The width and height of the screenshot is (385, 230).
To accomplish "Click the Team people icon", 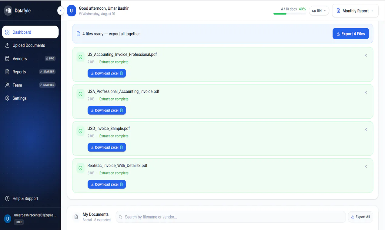I will (x=7, y=85).
